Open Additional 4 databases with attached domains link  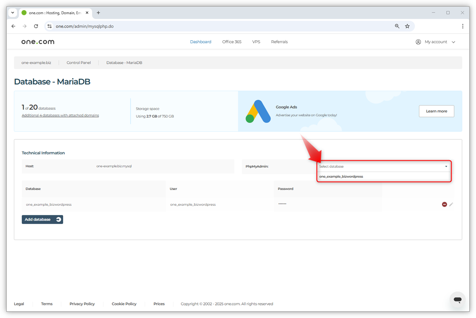[x=60, y=115]
